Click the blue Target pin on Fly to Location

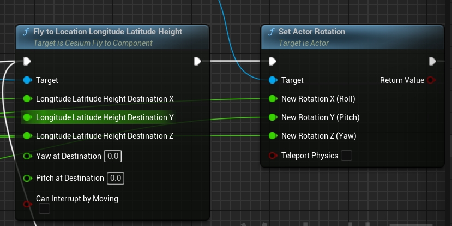point(27,80)
